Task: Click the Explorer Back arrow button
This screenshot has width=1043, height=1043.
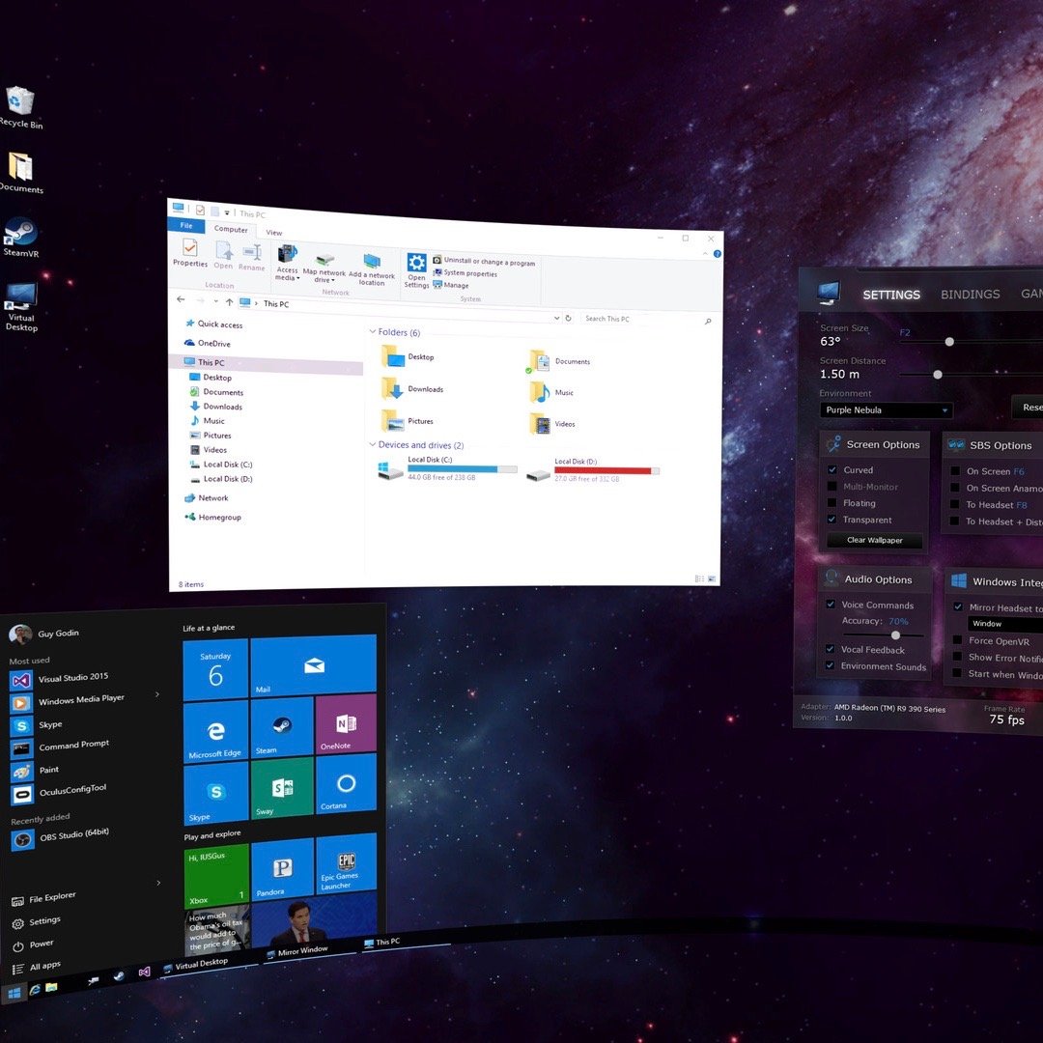Action: tap(181, 299)
